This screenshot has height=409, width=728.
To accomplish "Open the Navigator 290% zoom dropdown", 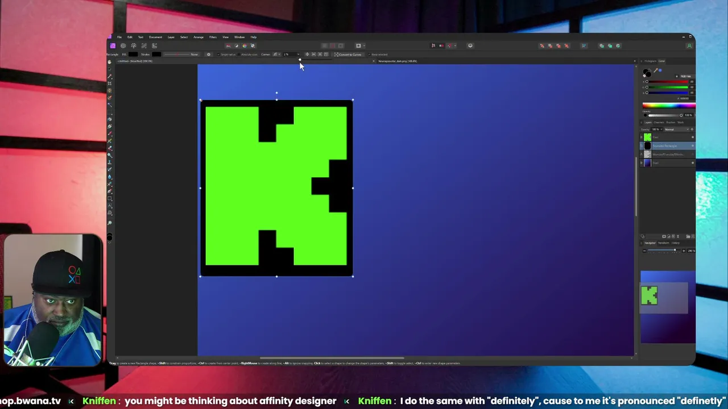I will tap(691, 251).
